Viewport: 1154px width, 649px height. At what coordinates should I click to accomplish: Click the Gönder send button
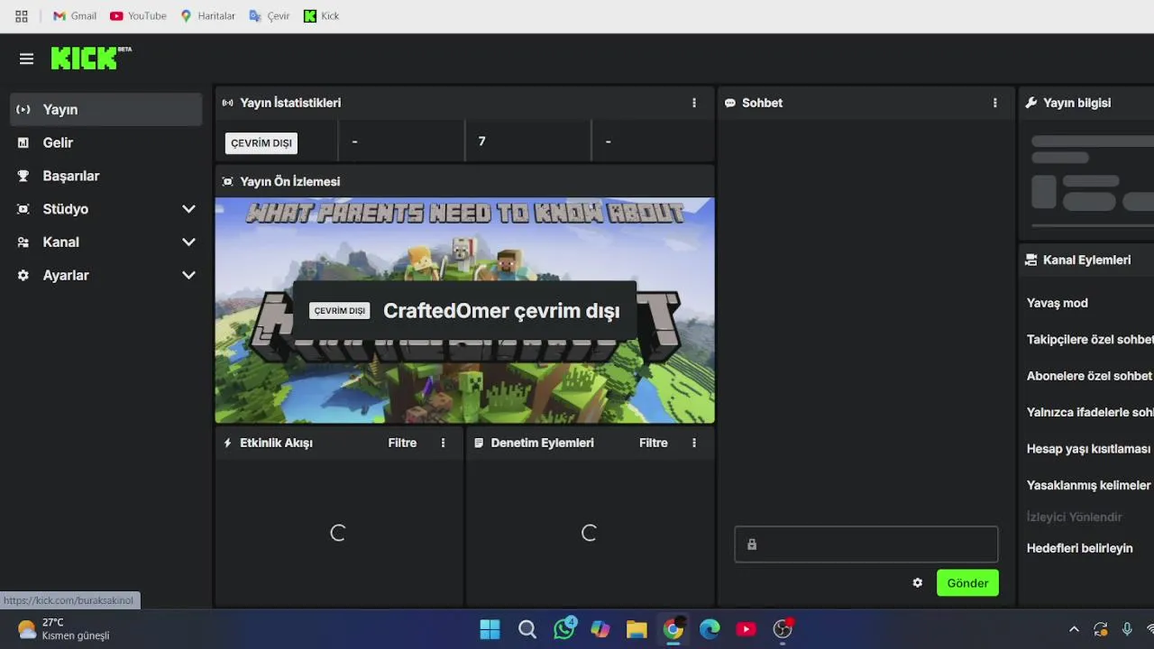[967, 583]
